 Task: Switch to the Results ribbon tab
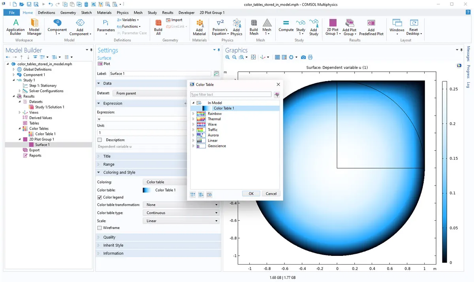click(x=167, y=13)
